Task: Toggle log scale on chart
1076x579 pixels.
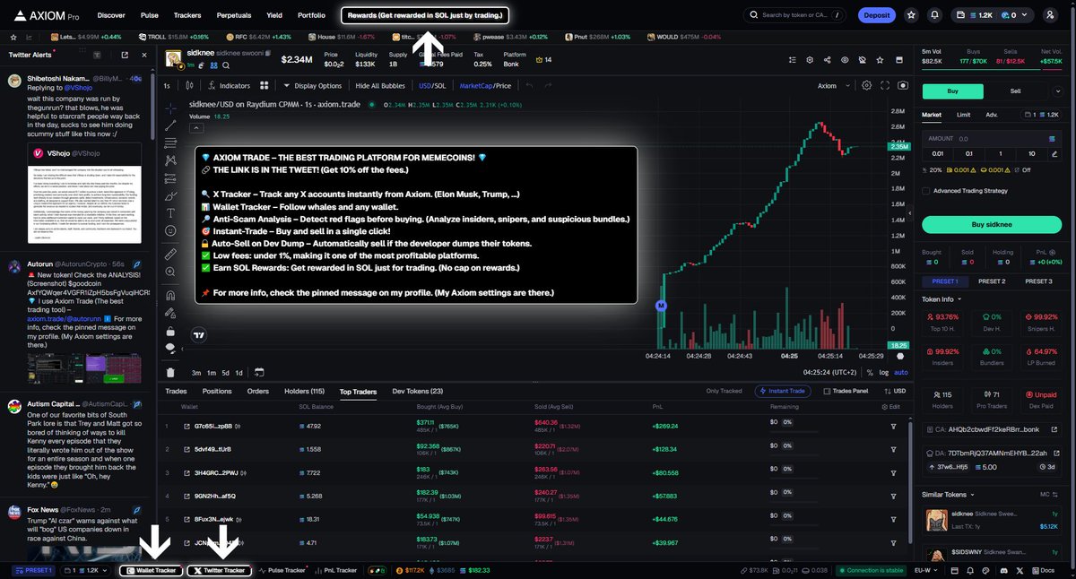Action: [x=885, y=372]
